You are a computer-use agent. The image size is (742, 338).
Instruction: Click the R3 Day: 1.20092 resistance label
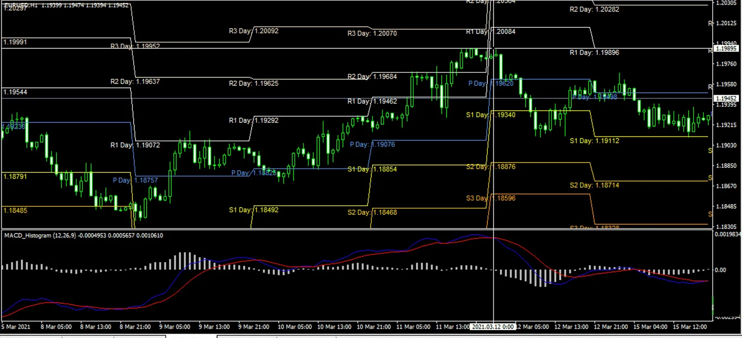pyautogui.click(x=254, y=31)
